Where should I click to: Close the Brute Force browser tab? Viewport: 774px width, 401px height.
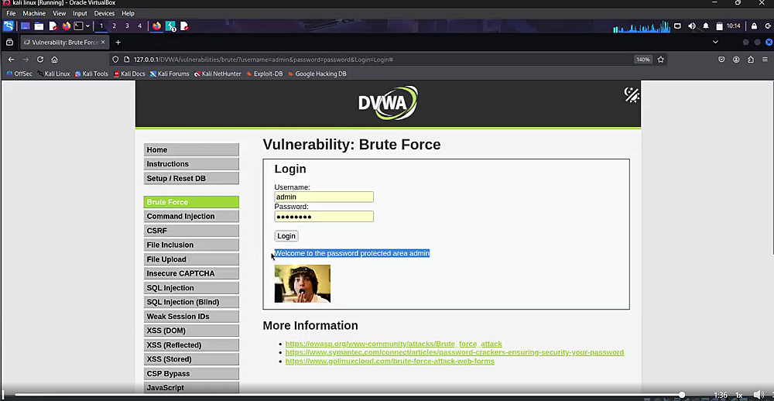click(x=103, y=43)
